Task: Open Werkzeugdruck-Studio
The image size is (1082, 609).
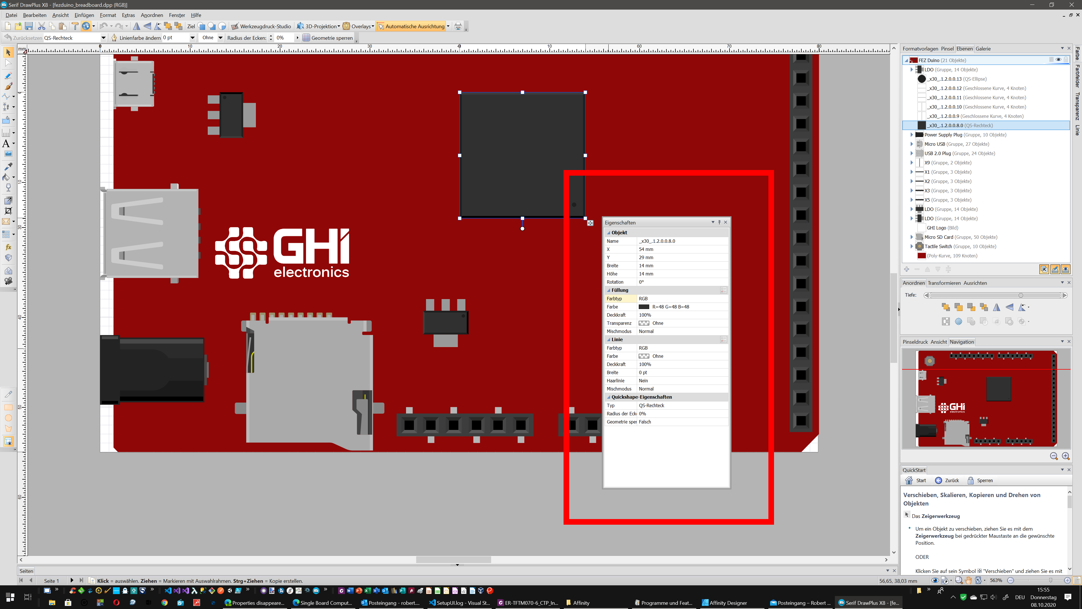Action: pos(261,26)
